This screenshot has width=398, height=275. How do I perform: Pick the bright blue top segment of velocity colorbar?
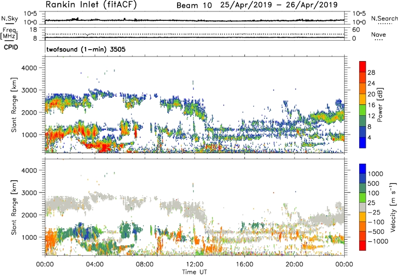click(x=363, y=169)
